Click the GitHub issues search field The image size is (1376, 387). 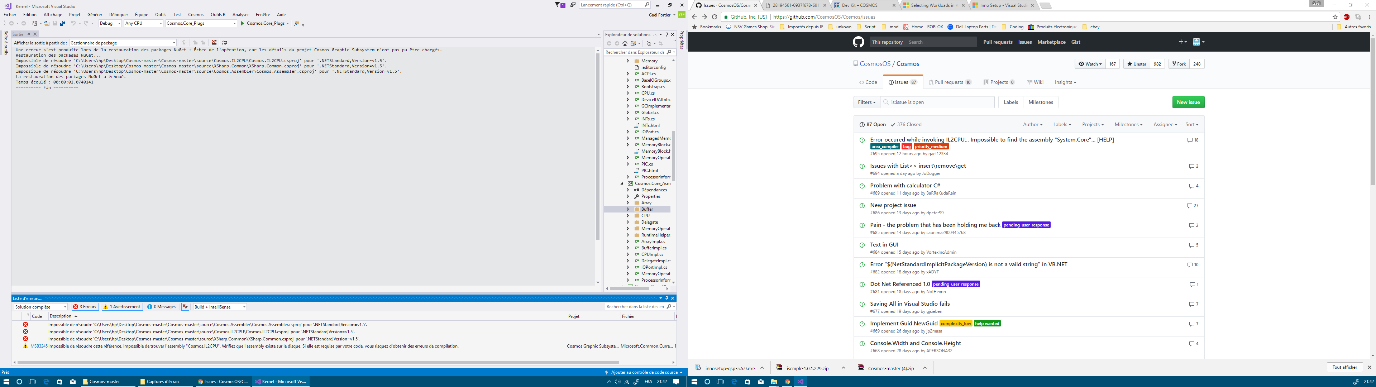(937, 102)
